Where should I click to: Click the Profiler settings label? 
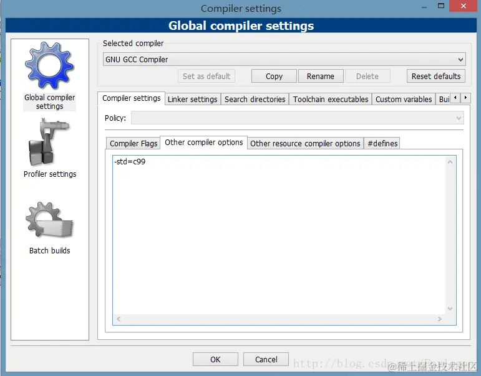point(50,174)
